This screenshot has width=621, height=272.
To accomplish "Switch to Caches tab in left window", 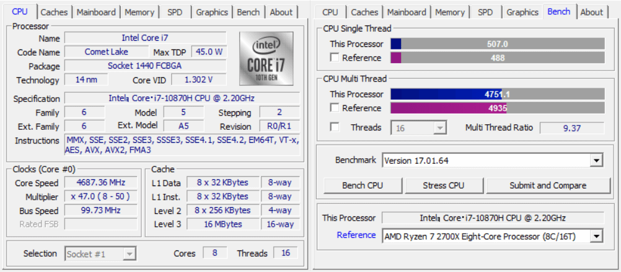I will [x=54, y=12].
